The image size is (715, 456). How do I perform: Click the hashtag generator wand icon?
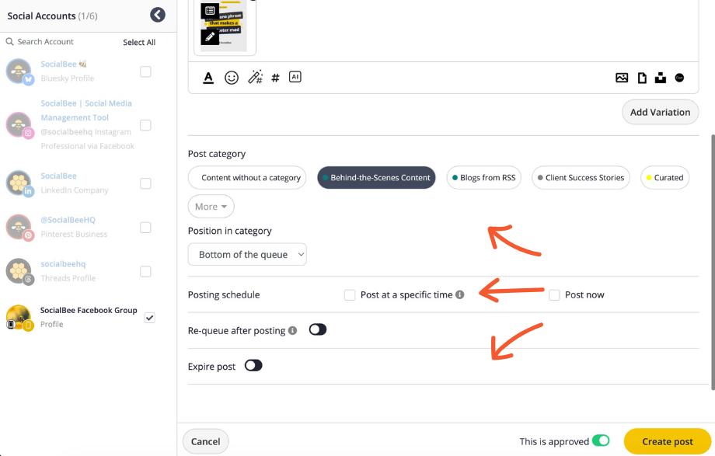point(255,78)
